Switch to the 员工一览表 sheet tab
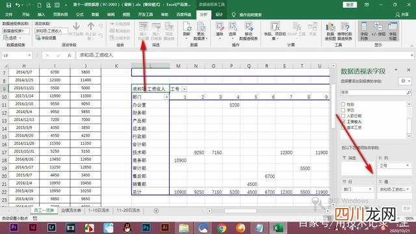416x234 pixels. pyautogui.click(x=44, y=211)
